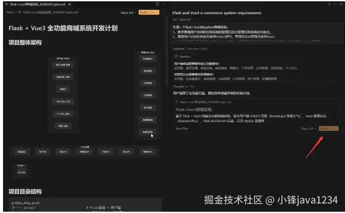
Task: Click the user prompt message box
Action: click(257, 34)
